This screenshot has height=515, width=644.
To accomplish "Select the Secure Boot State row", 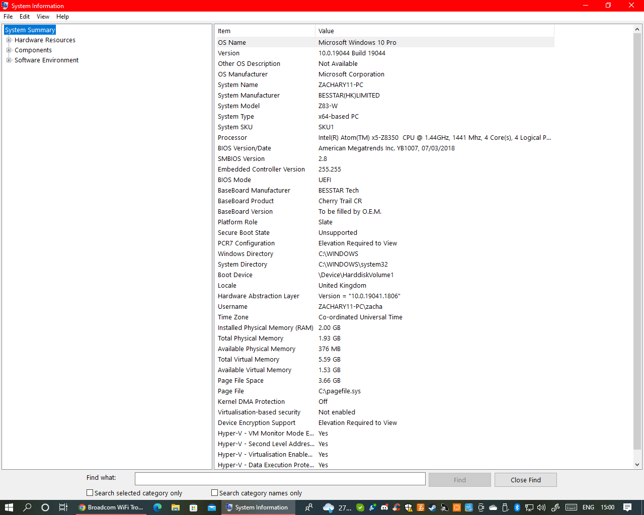I will pyautogui.click(x=385, y=232).
